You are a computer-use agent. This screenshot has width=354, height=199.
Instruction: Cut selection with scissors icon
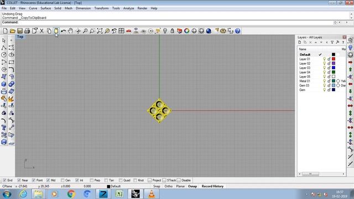[41, 31]
